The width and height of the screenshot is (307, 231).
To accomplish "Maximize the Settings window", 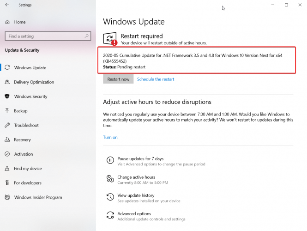I will [x=286, y=5].
